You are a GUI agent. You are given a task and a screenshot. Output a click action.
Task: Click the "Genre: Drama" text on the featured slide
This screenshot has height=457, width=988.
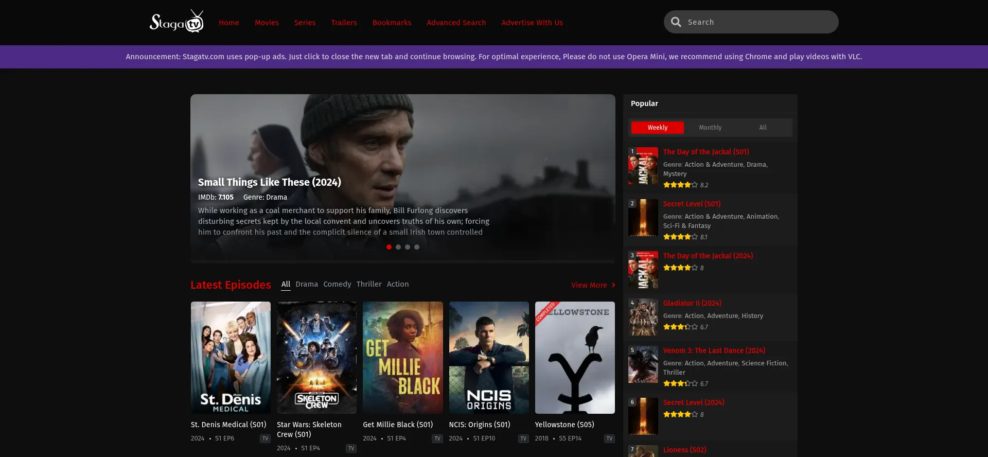tap(265, 197)
